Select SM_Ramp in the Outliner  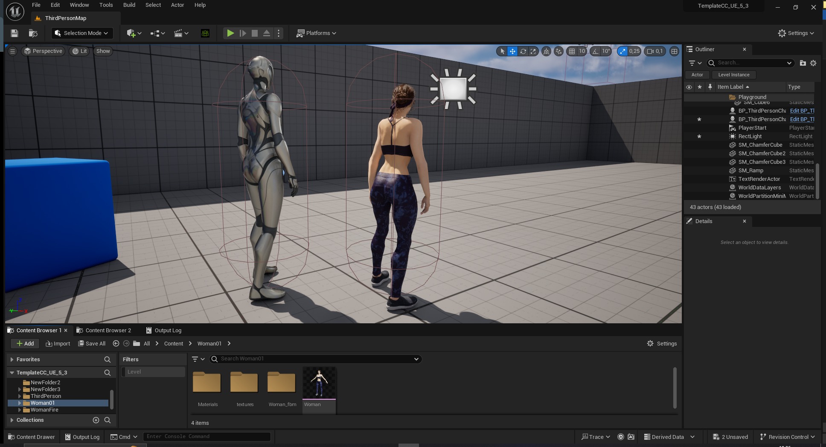[x=750, y=171]
